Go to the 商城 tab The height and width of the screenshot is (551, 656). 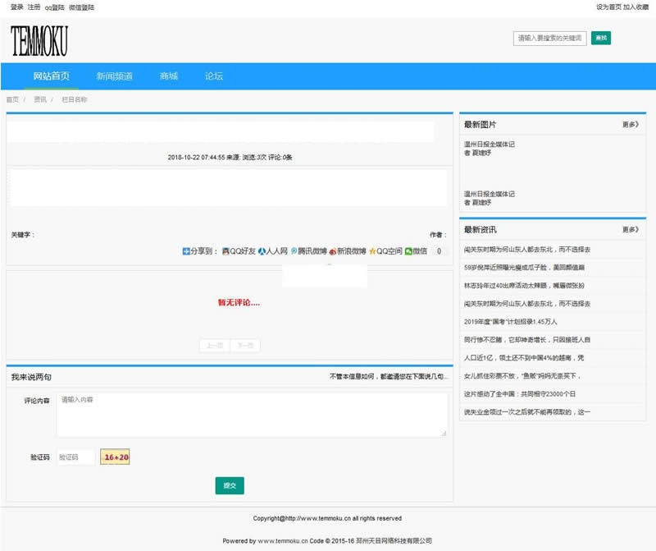coord(169,76)
